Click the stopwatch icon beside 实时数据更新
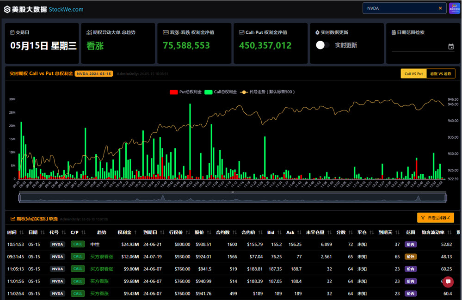462x300 pixels. pyautogui.click(x=317, y=32)
